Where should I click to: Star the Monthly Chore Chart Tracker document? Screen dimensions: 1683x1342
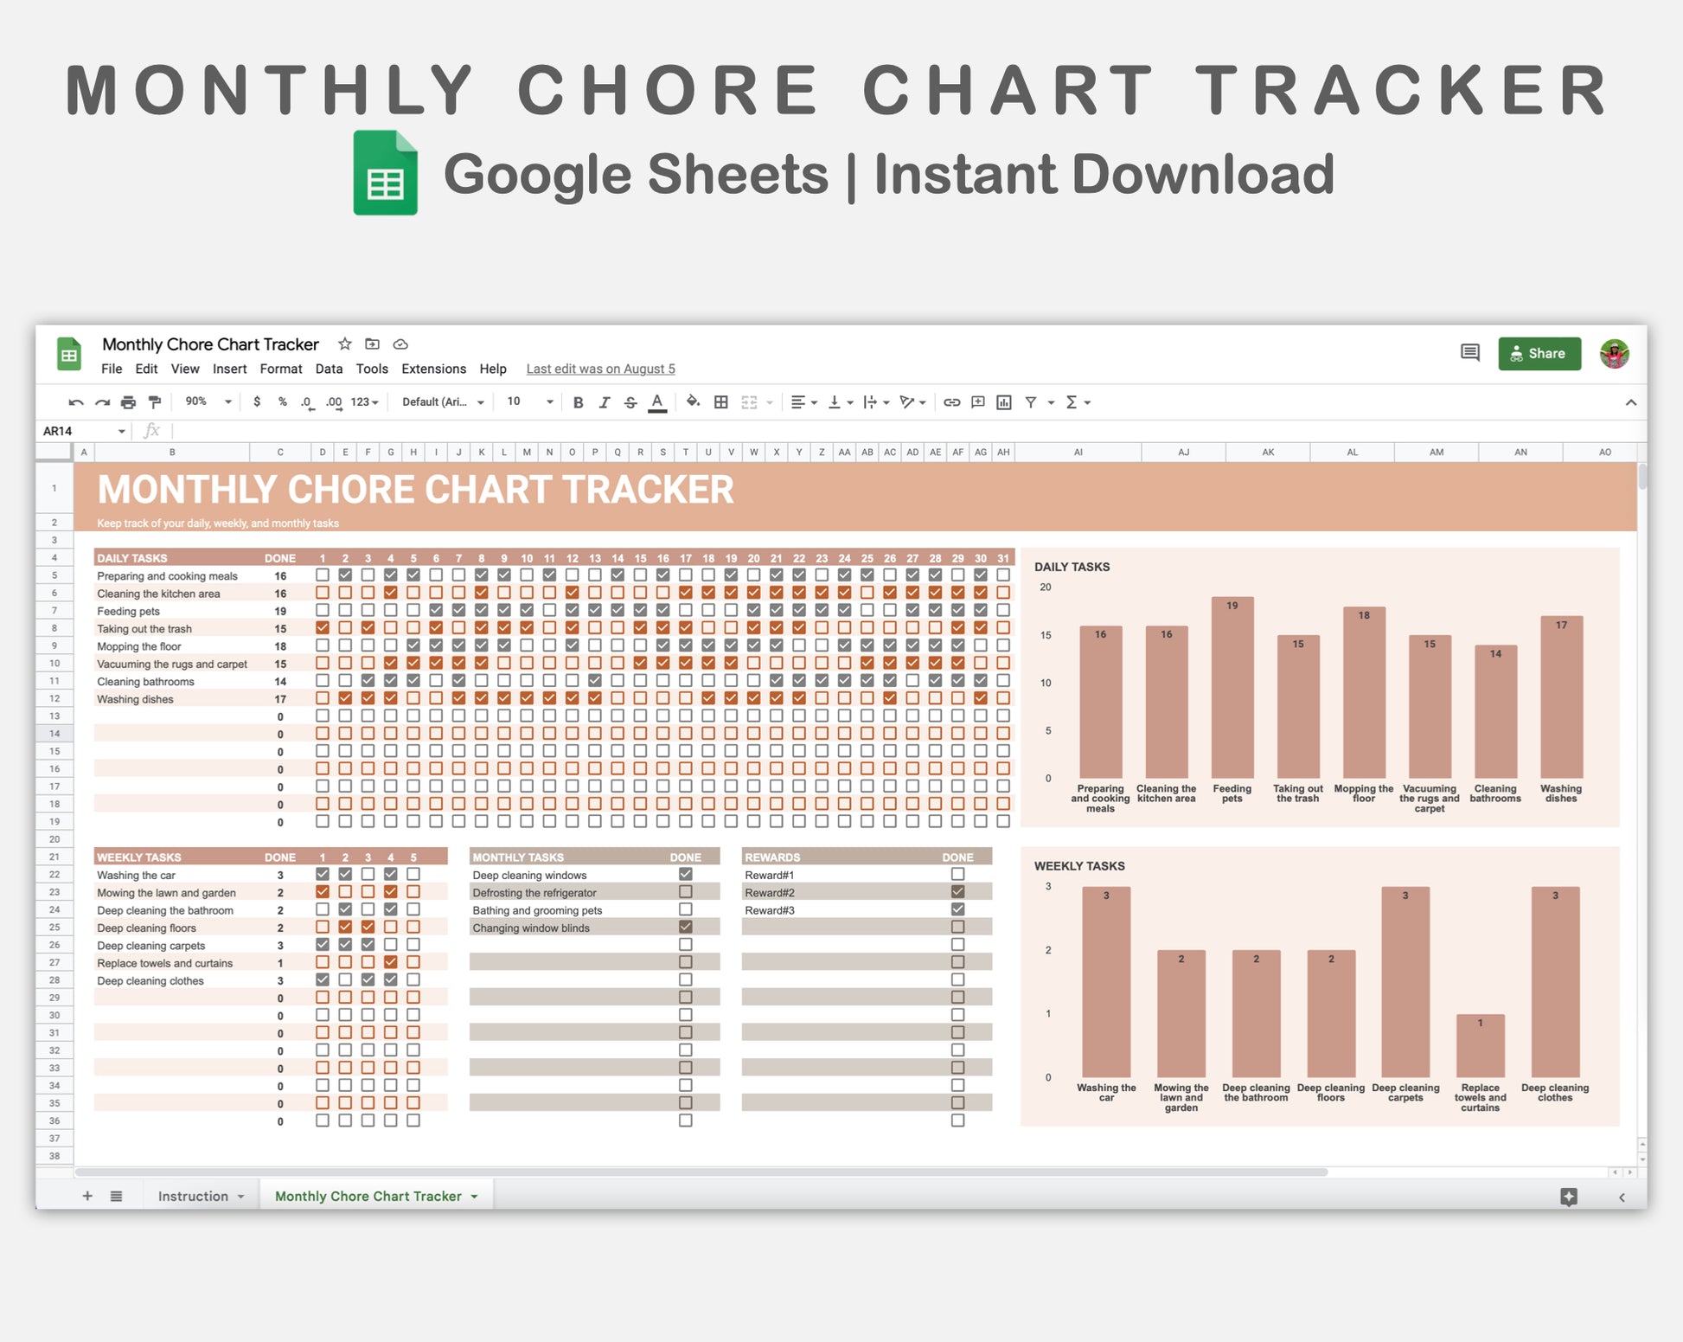click(345, 344)
